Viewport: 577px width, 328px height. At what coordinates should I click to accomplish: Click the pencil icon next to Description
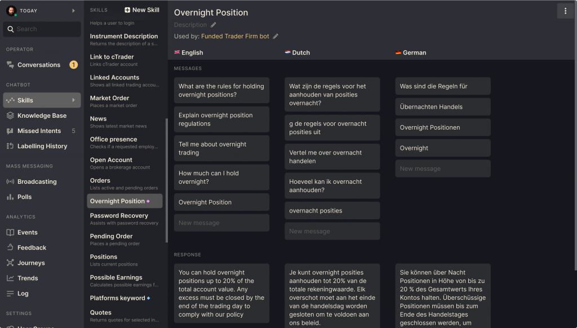click(x=214, y=25)
